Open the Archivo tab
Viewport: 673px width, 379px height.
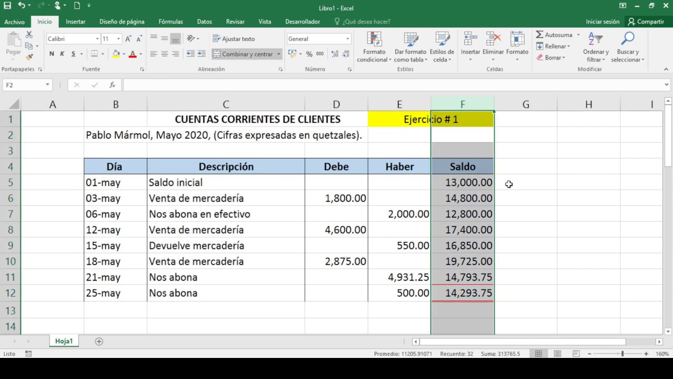click(x=15, y=22)
